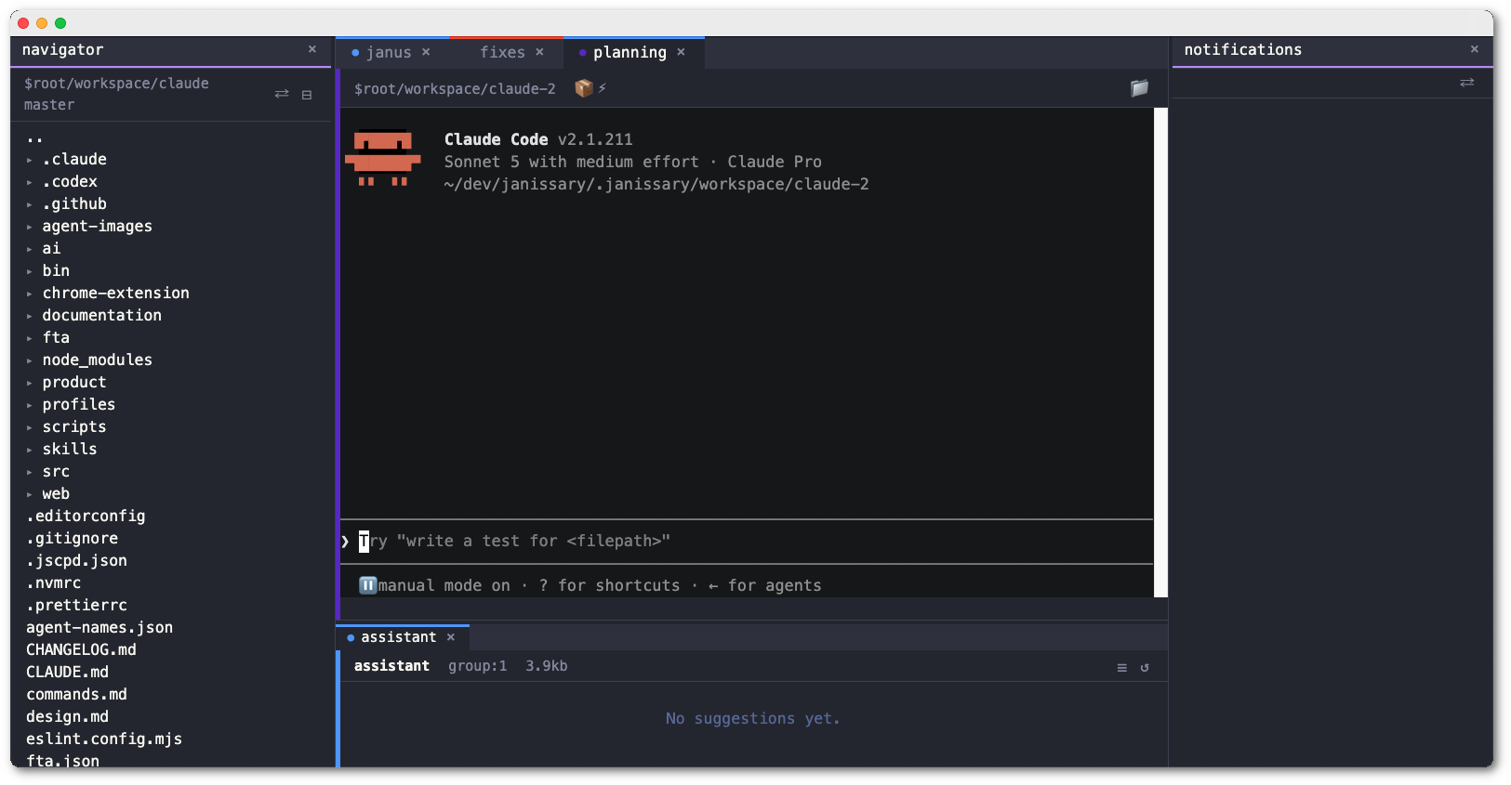Open the .gitignore file

point(72,539)
